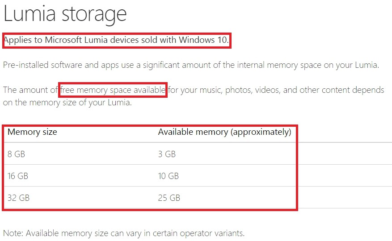Click the word 'Windows 10' in the subtitle

click(203, 40)
